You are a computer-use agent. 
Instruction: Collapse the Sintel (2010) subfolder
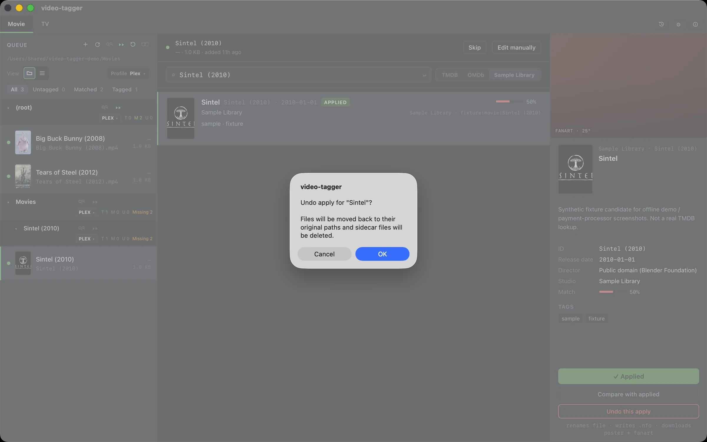click(x=16, y=229)
